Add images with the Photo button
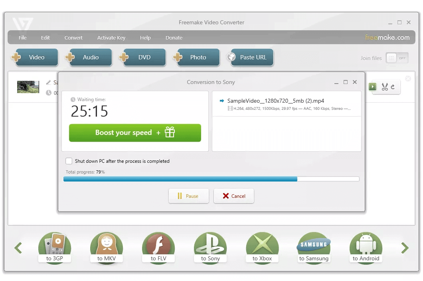This screenshot has width=423, height=281. tap(198, 57)
